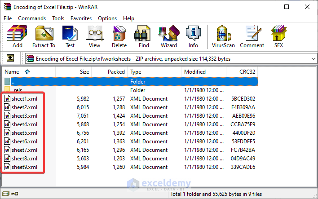This screenshot has width=318, height=199.
Task: Select the sheet8.xml file name
Action: tap(24, 159)
